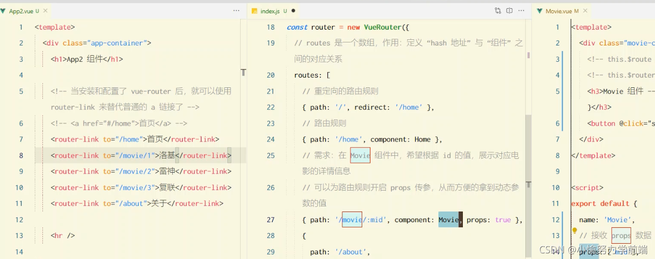Click the 'routes: [' line in index.js

[x=312, y=75]
